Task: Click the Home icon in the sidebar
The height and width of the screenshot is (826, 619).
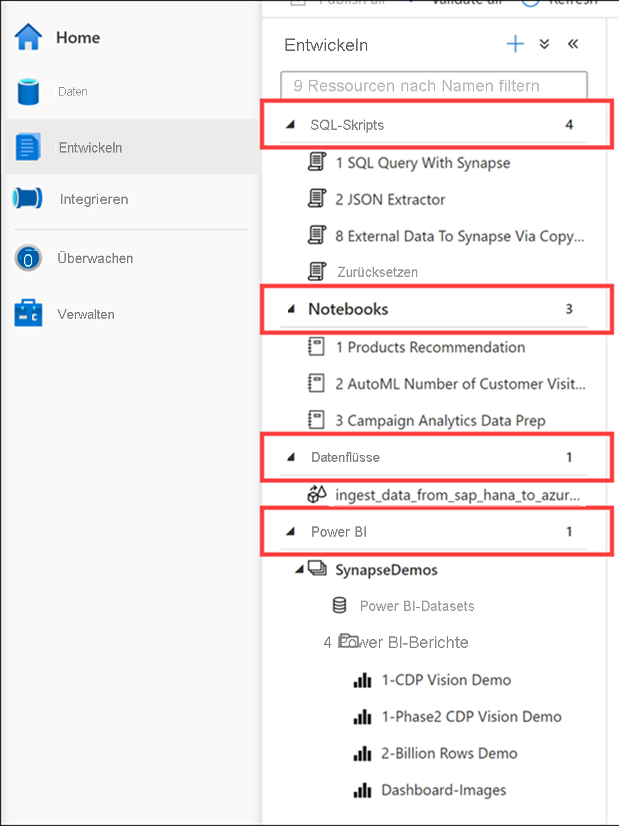Action: point(27,37)
